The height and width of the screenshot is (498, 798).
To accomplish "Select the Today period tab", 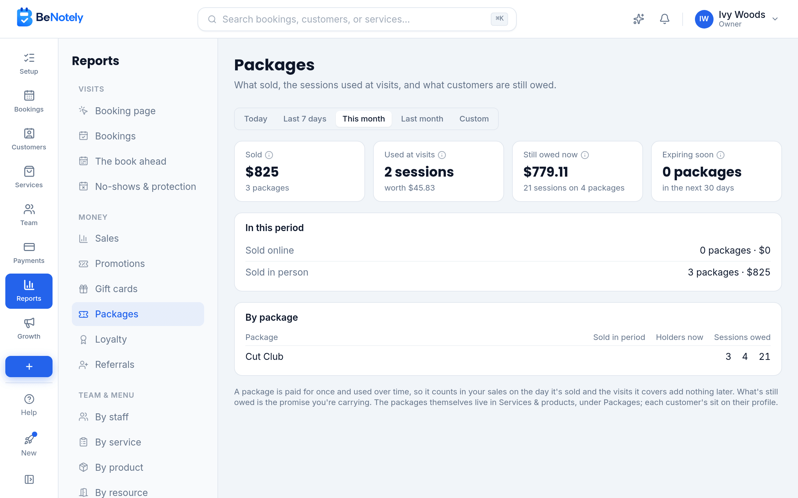I will click(256, 119).
